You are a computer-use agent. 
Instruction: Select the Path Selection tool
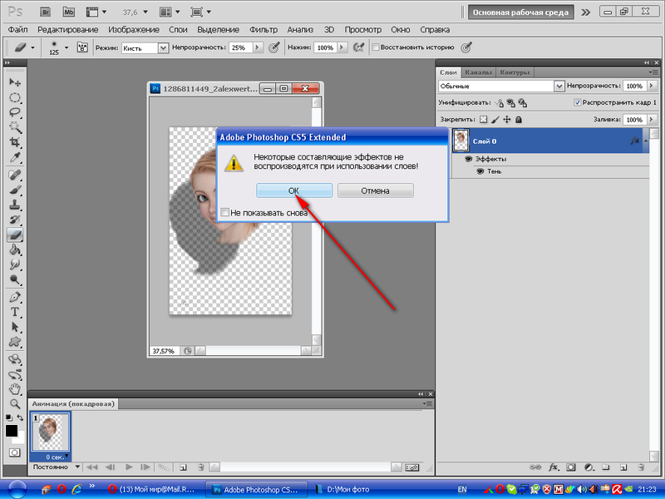click(15, 327)
